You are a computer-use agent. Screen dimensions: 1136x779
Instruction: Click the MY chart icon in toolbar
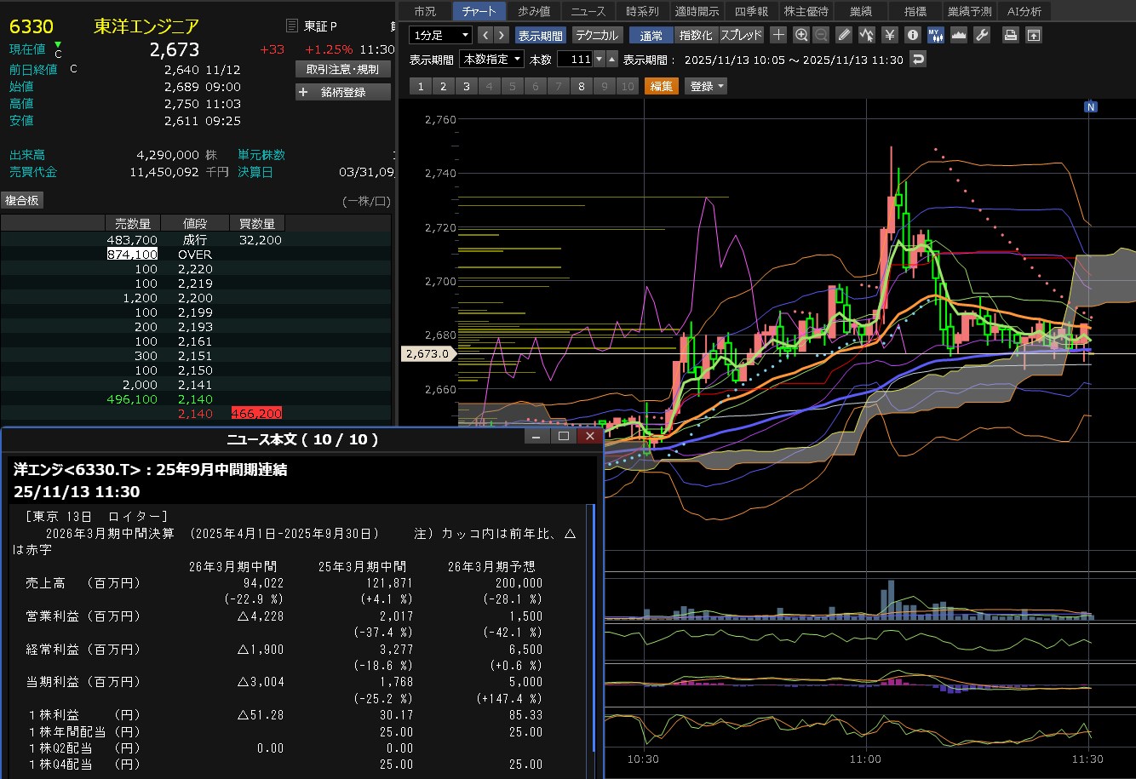936,35
